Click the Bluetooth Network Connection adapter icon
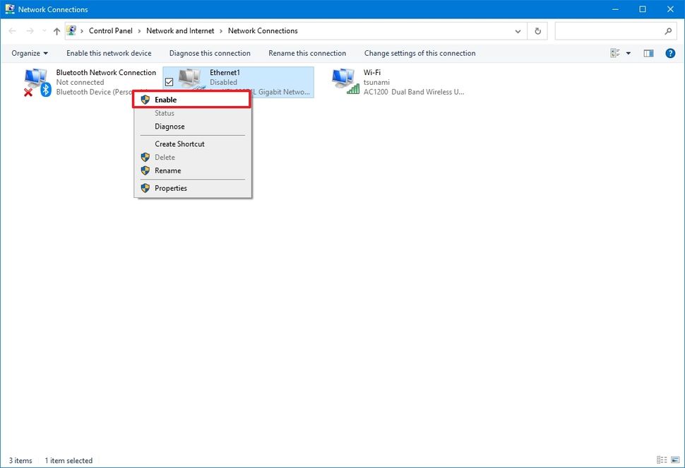The image size is (685, 468). (x=36, y=79)
